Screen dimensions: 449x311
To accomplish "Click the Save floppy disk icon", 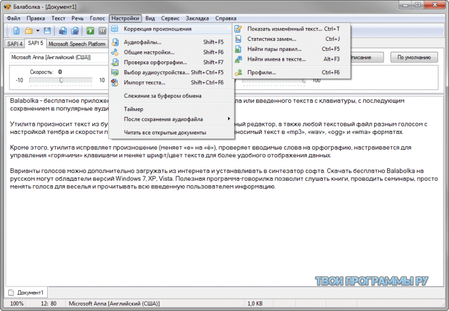I will (x=47, y=30).
